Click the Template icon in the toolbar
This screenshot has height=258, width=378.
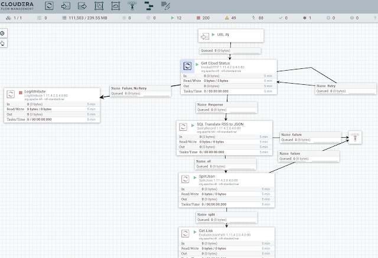coord(149,7)
